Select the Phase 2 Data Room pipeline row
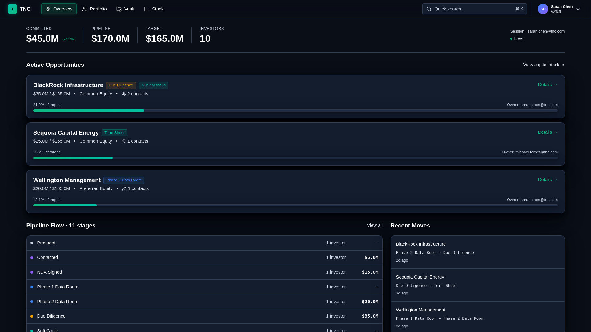Image resolution: width=591 pixels, height=332 pixels. 204,302
